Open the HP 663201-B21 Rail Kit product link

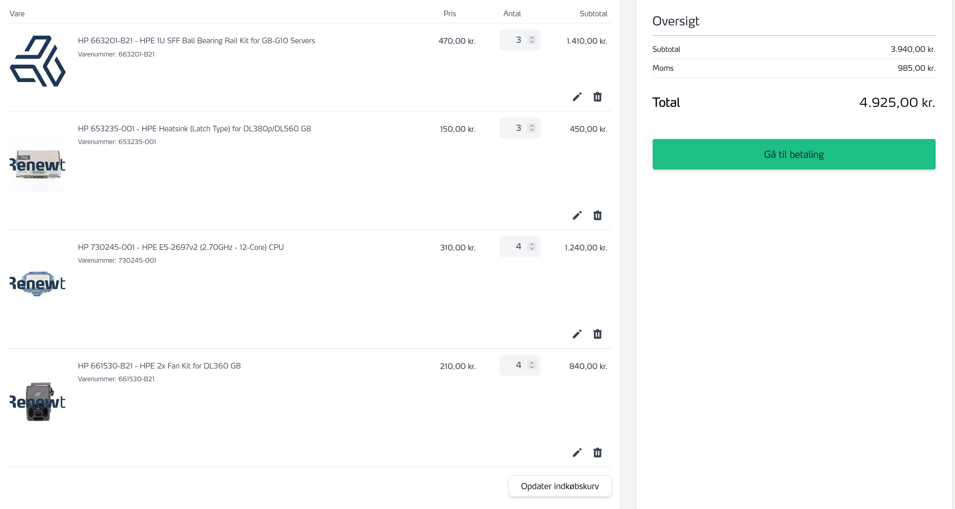click(x=196, y=41)
